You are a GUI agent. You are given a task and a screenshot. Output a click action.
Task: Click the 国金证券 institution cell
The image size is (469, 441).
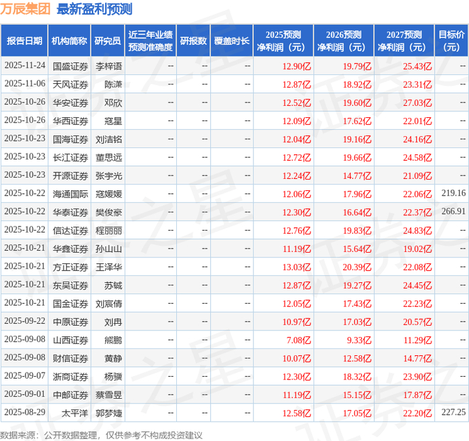(70, 304)
